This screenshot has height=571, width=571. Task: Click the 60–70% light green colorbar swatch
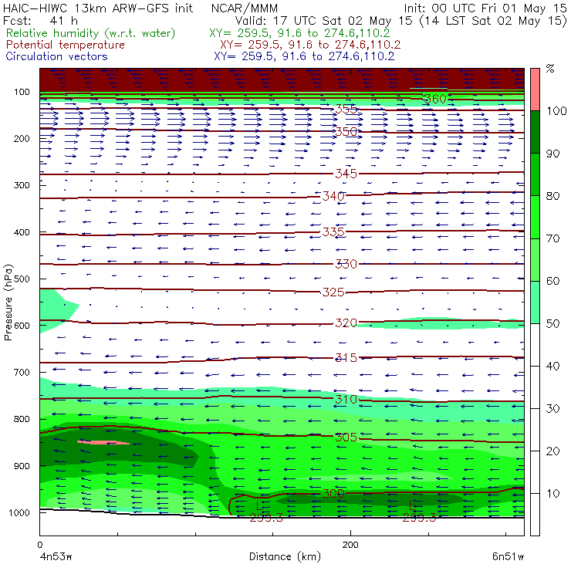535,259
